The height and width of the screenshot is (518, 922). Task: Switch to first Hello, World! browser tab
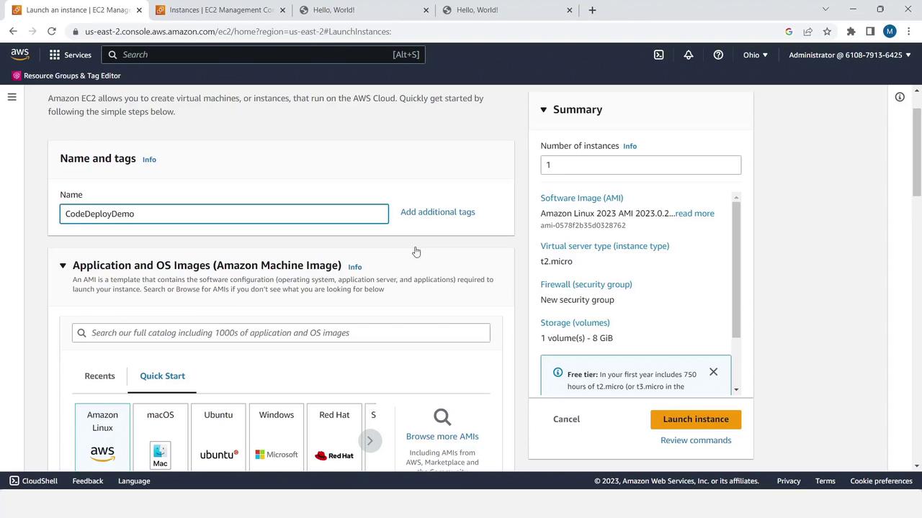(364, 10)
